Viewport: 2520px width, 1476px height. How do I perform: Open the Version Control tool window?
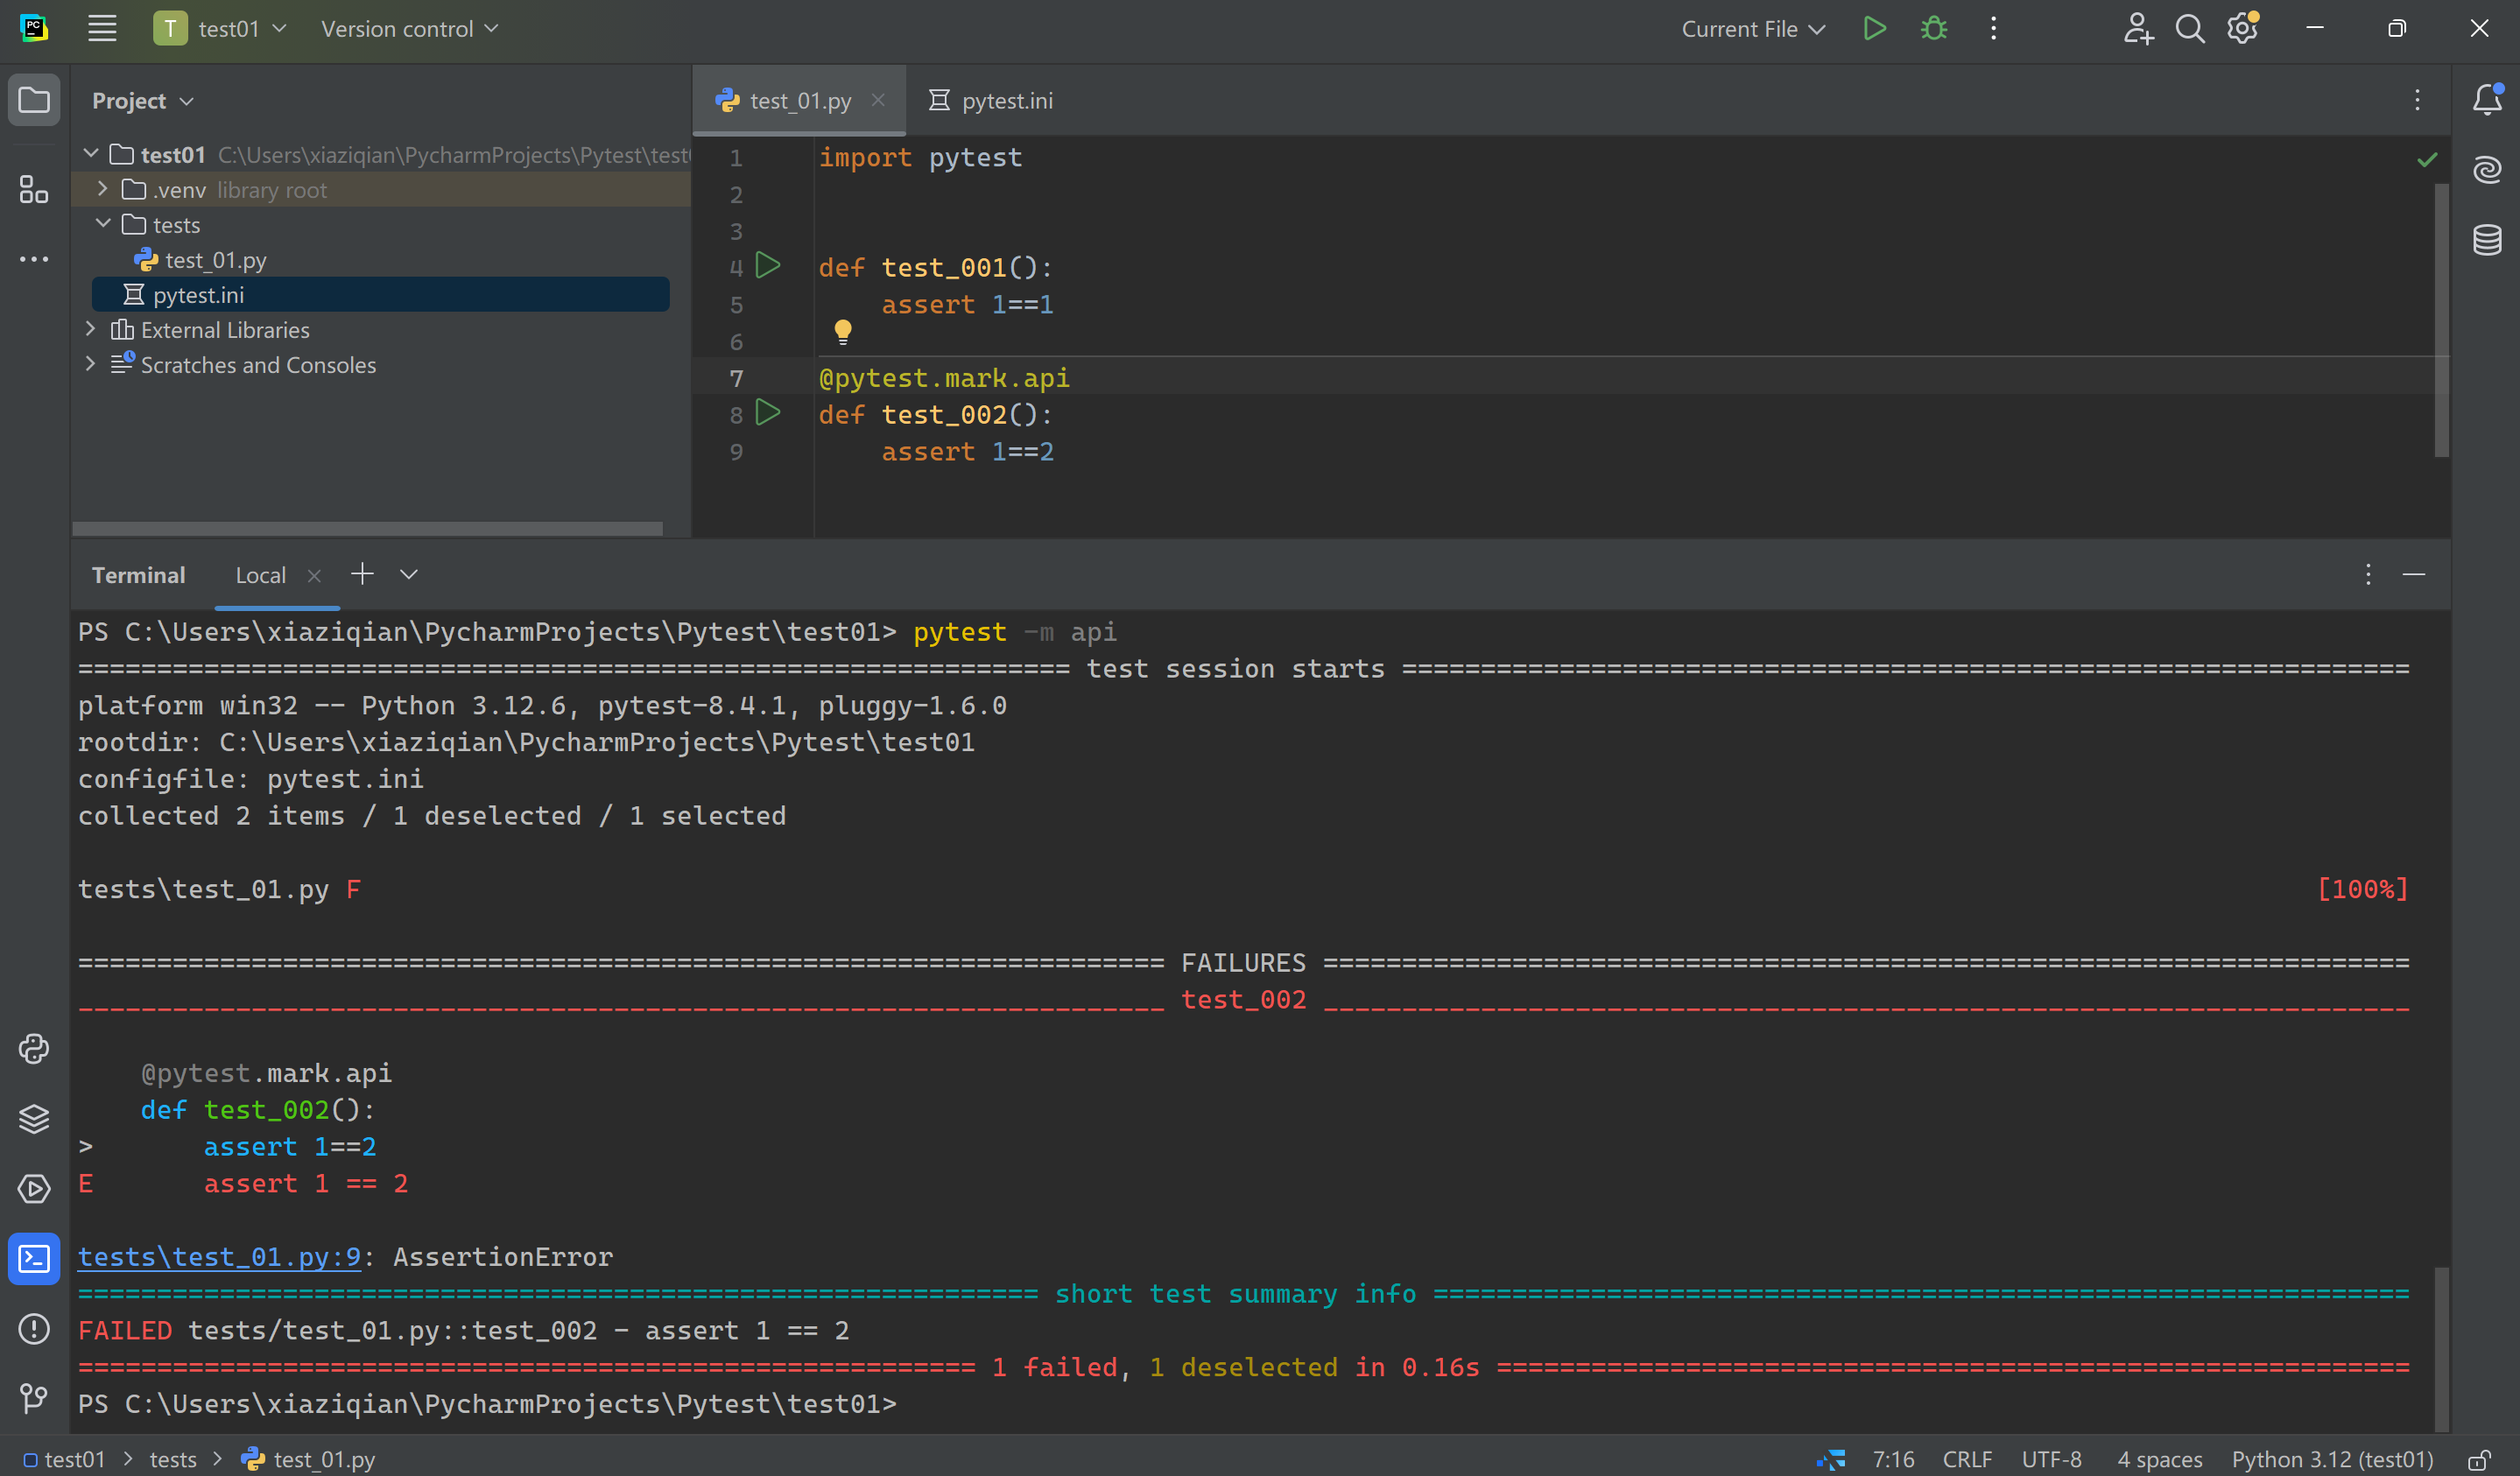point(34,1399)
